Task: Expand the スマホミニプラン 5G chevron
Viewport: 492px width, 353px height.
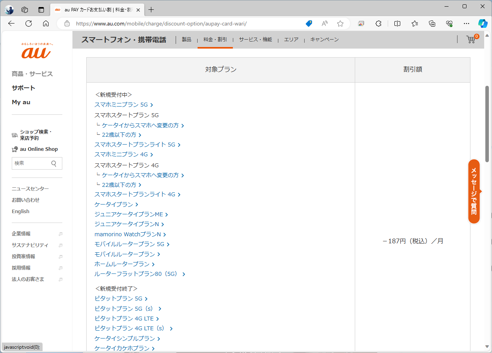Action: click(152, 105)
